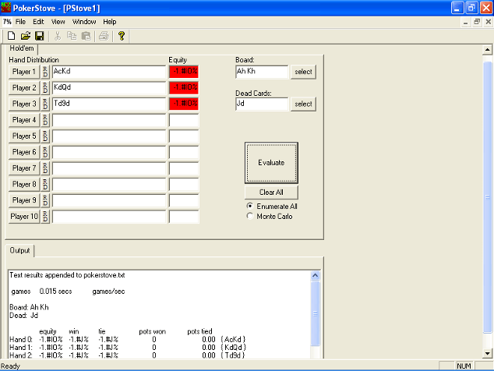Click the Player 1 R/D button

(45, 72)
